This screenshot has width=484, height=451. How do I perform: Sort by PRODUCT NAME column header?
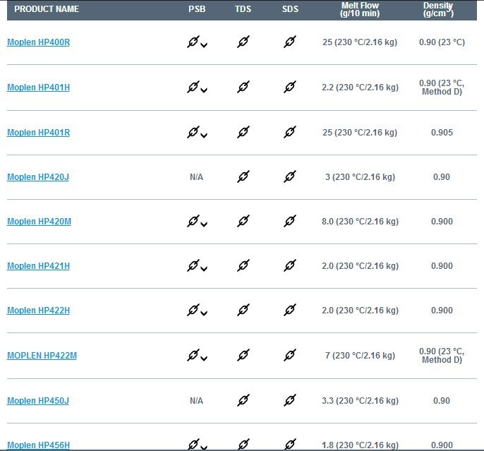click(47, 9)
